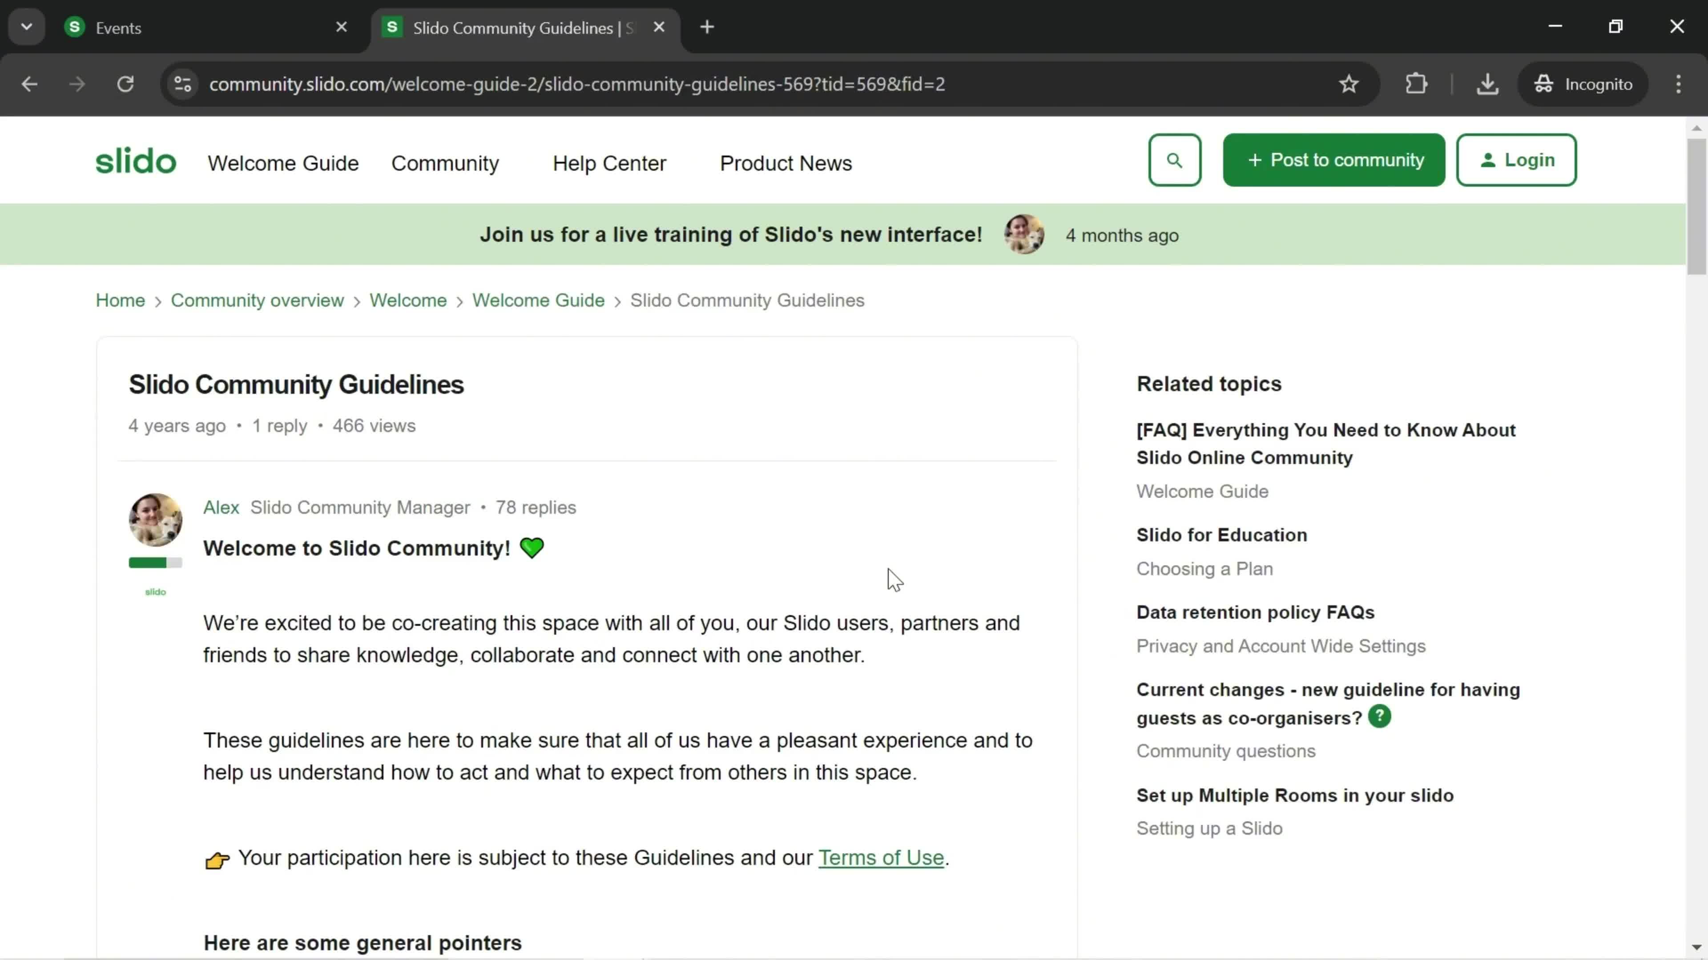
Task: Open Welcome Guide category under FAQ topic
Action: click(1202, 492)
